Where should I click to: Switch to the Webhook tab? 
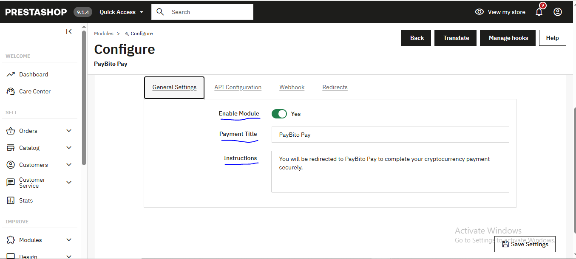coord(292,87)
